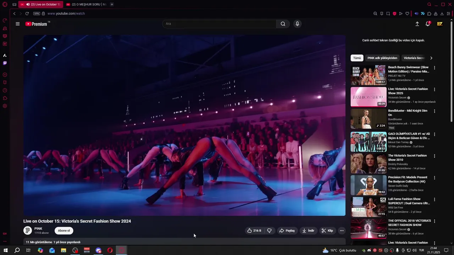Click the Paylaş share button
The width and height of the screenshot is (454, 255).
tap(287, 231)
